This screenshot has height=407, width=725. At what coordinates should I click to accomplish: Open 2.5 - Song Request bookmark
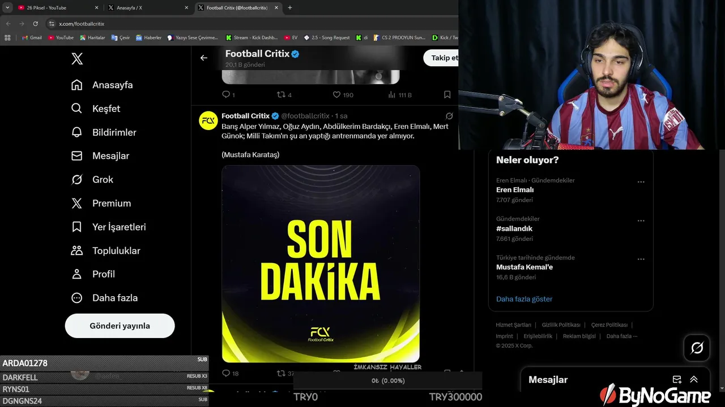pos(327,37)
